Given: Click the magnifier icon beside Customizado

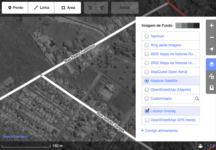Looking at the screenshot, I should point(197,99).
